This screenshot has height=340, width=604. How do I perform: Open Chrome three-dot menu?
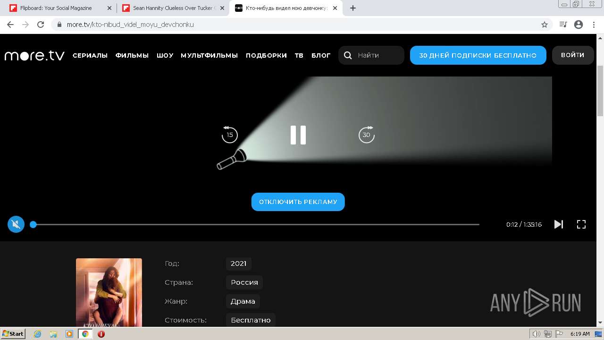tap(594, 25)
